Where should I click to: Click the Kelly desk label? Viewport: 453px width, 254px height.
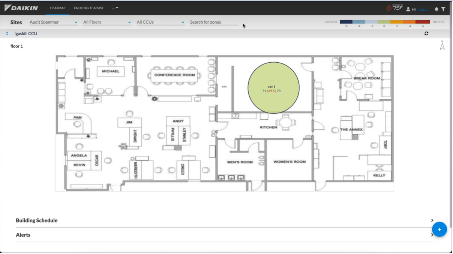(x=379, y=175)
